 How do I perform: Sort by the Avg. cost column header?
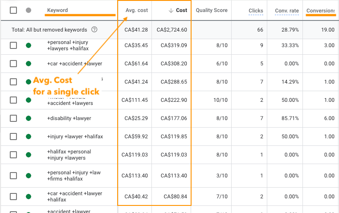pos(137,10)
